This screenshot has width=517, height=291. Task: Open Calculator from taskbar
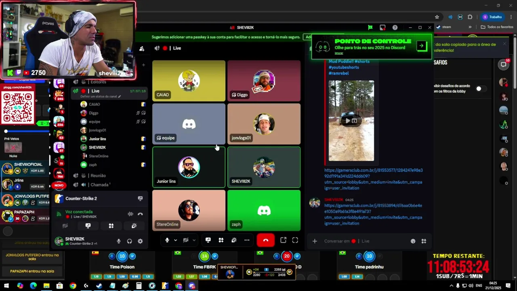point(139,286)
